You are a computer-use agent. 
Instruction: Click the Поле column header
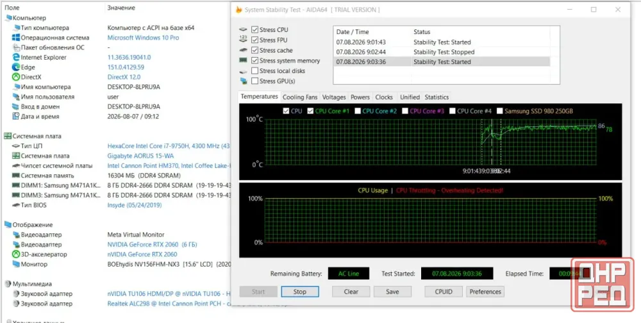(12, 8)
